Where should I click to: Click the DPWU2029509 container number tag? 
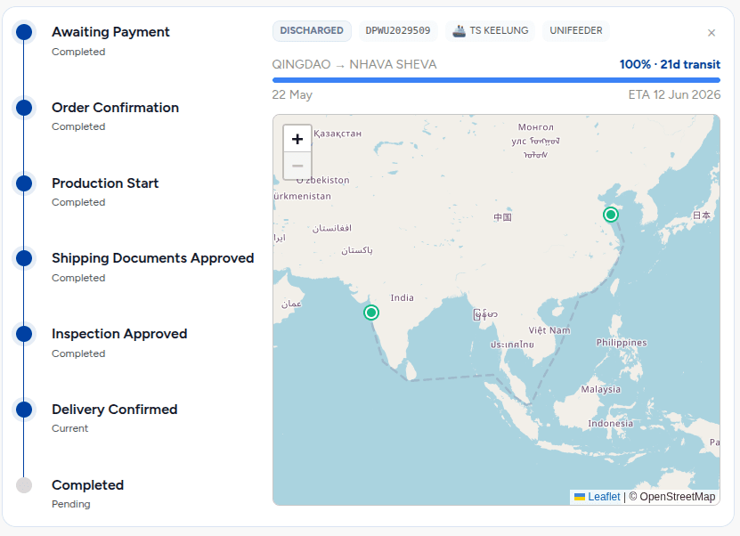tap(398, 30)
